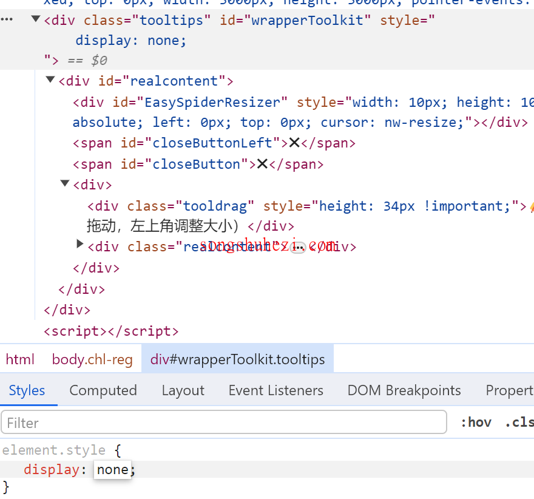This screenshot has width=534, height=499.
Task: Collapse the div id="realcontent" node
Action: (x=50, y=80)
